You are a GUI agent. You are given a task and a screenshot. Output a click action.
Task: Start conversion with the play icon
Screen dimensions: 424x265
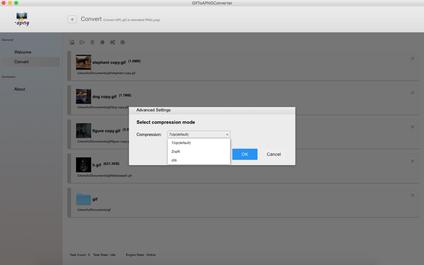point(122,42)
